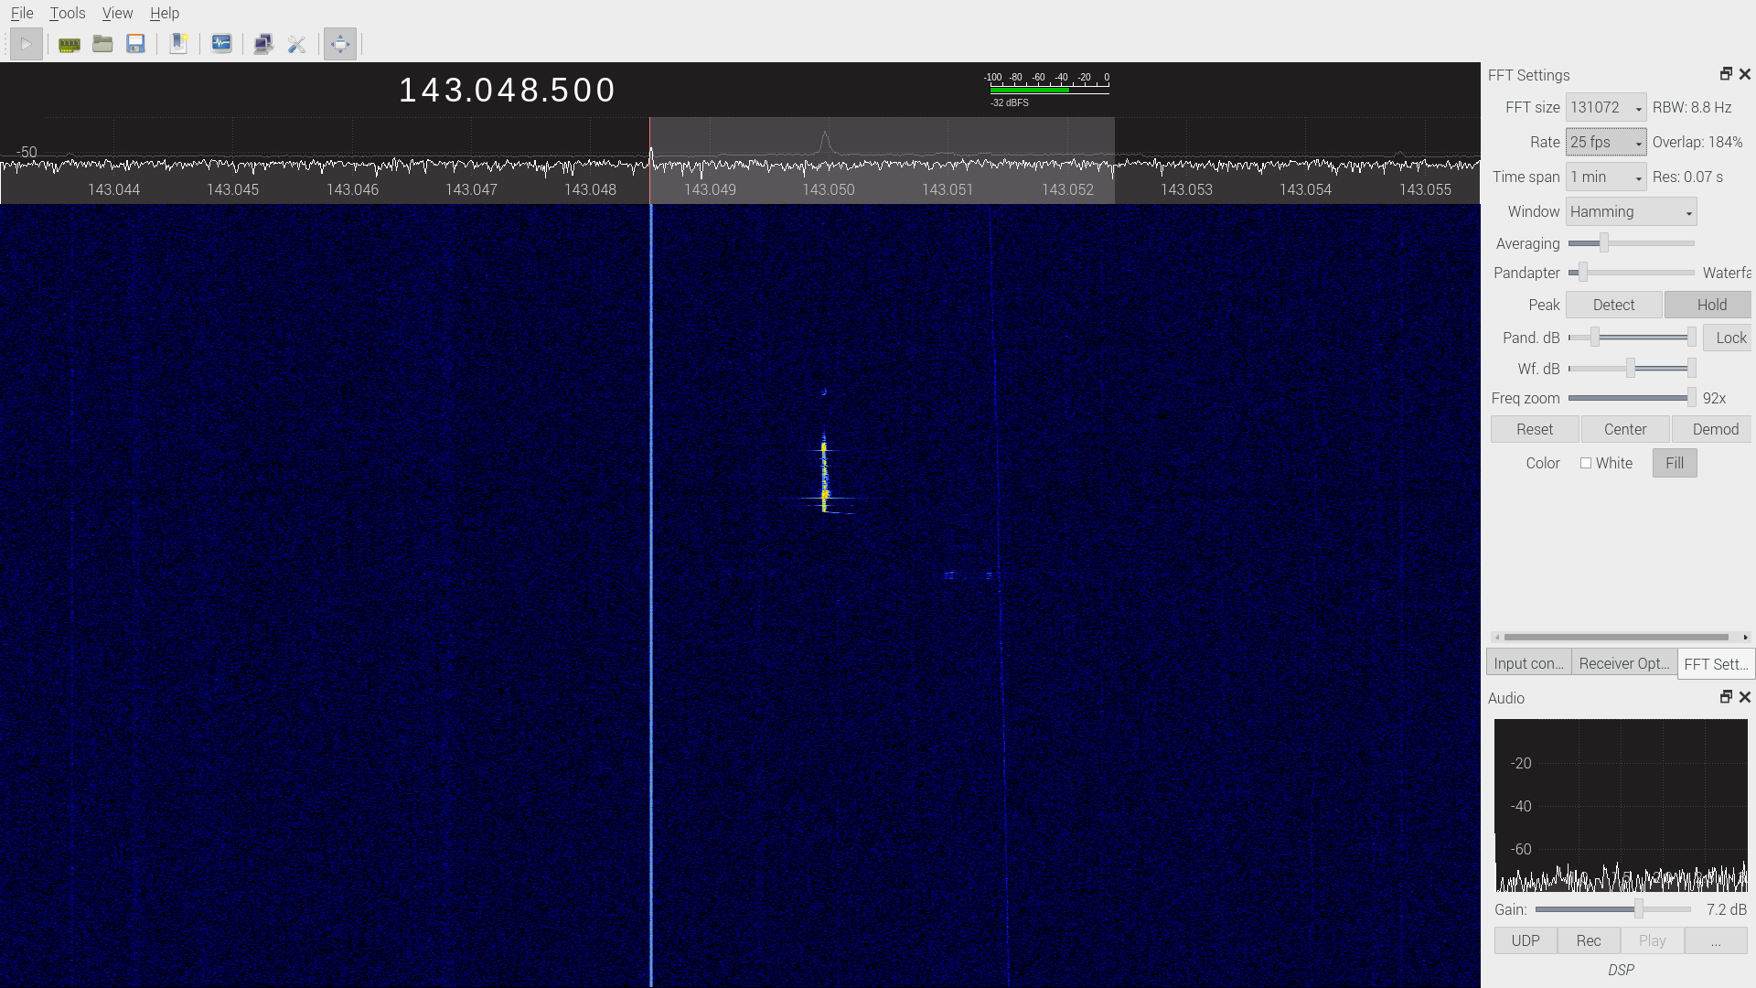Toggle full screen mode arrows icon
This screenshot has width=1756, height=988.
point(339,44)
